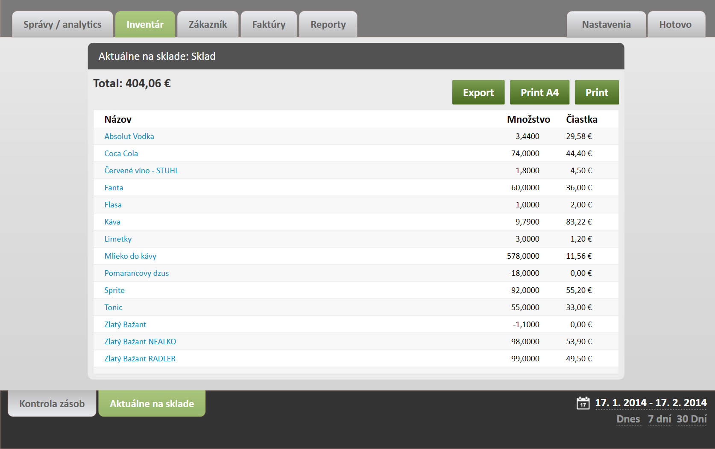Click amount 1,20 € for Limetky
Screen dimensions: 715x449
pyautogui.click(x=581, y=239)
